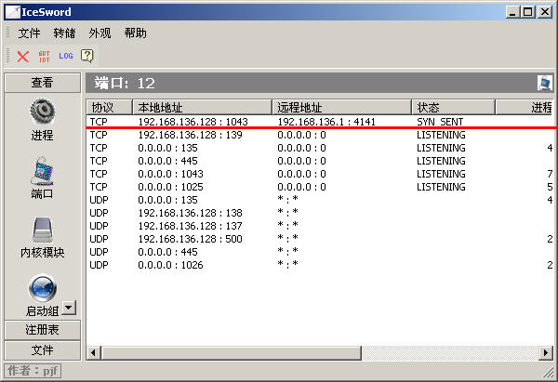The image size is (558, 382).
Task: Select the 端口 port icon in sidebar
Action: (x=43, y=171)
